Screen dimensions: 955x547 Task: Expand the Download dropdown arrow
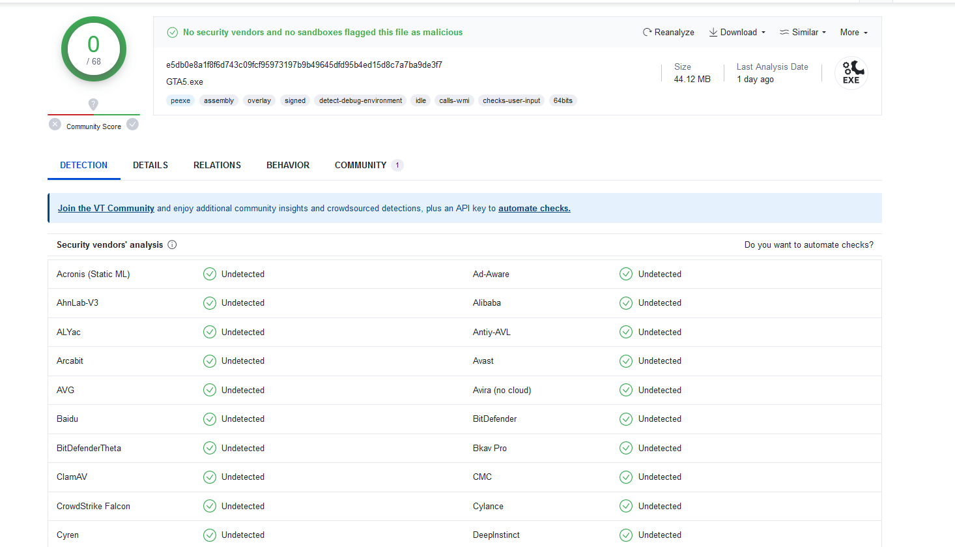tap(763, 32)
